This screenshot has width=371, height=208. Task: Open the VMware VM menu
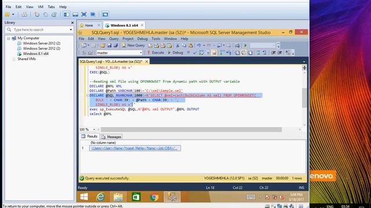click(x=41, y=7)
